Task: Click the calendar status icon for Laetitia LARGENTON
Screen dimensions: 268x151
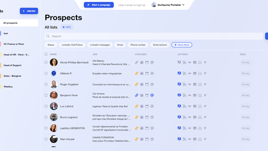Action: (147, 128)
